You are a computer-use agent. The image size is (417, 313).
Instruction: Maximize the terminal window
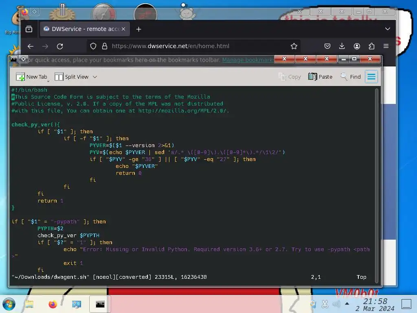354,59
